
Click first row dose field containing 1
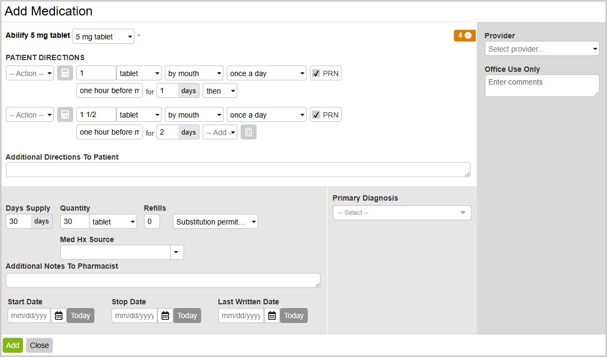[x=97, y=73]
